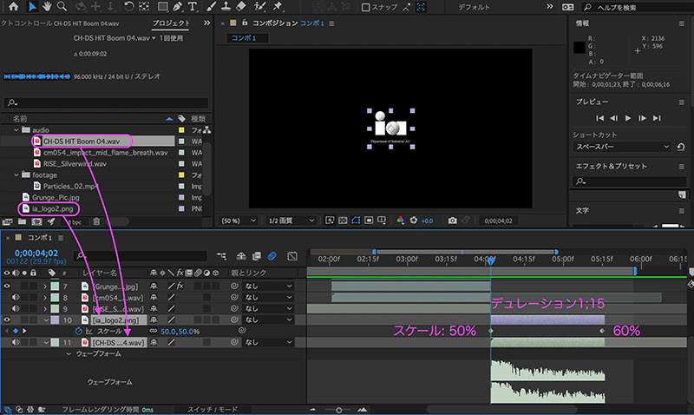Click the project panel search field
This screenshot has height=415, width=694.
[106, 102]
